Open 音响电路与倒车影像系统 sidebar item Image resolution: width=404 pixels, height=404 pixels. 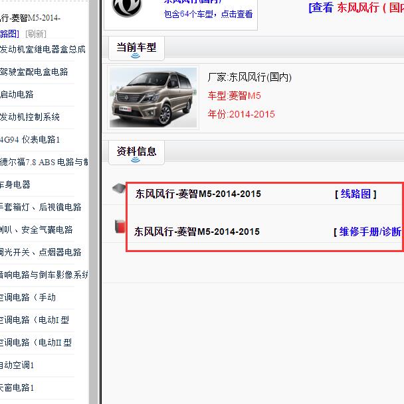[x=44, y=275]
